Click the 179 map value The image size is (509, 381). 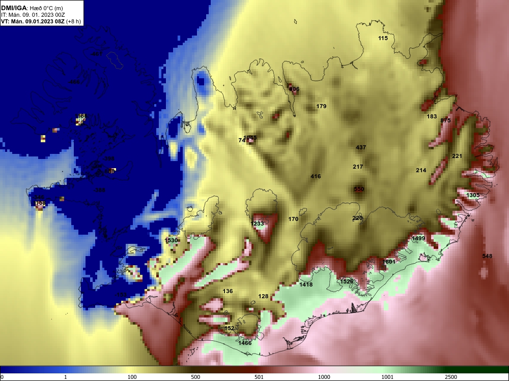click(321, 106)
